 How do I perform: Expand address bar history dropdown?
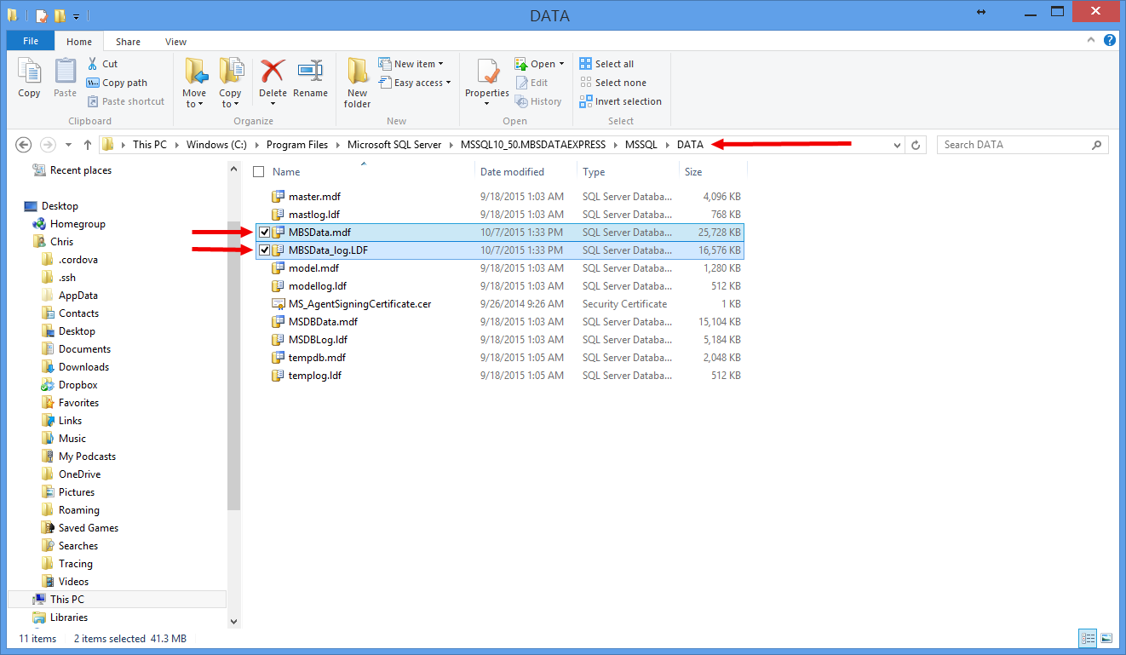[x=897, y=145]
